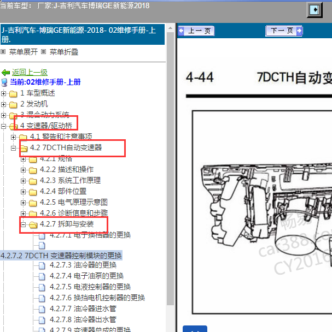
Task: Click folder icon of 4.2.5 电气原理示意图
Action: coord(33,203)
